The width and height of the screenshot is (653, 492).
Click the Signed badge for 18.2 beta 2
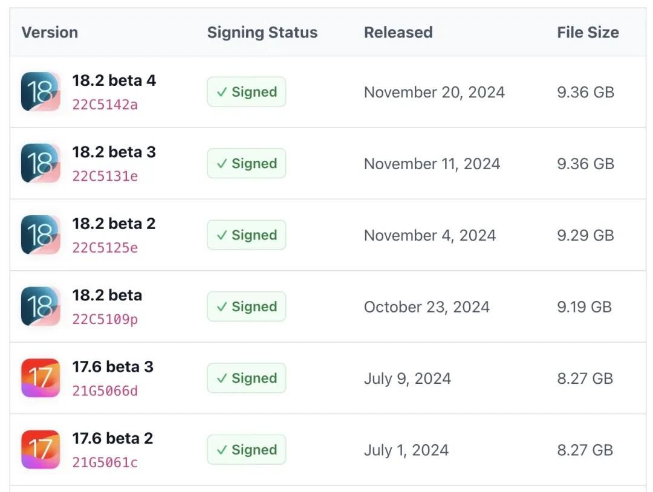[x=246, y=235]
